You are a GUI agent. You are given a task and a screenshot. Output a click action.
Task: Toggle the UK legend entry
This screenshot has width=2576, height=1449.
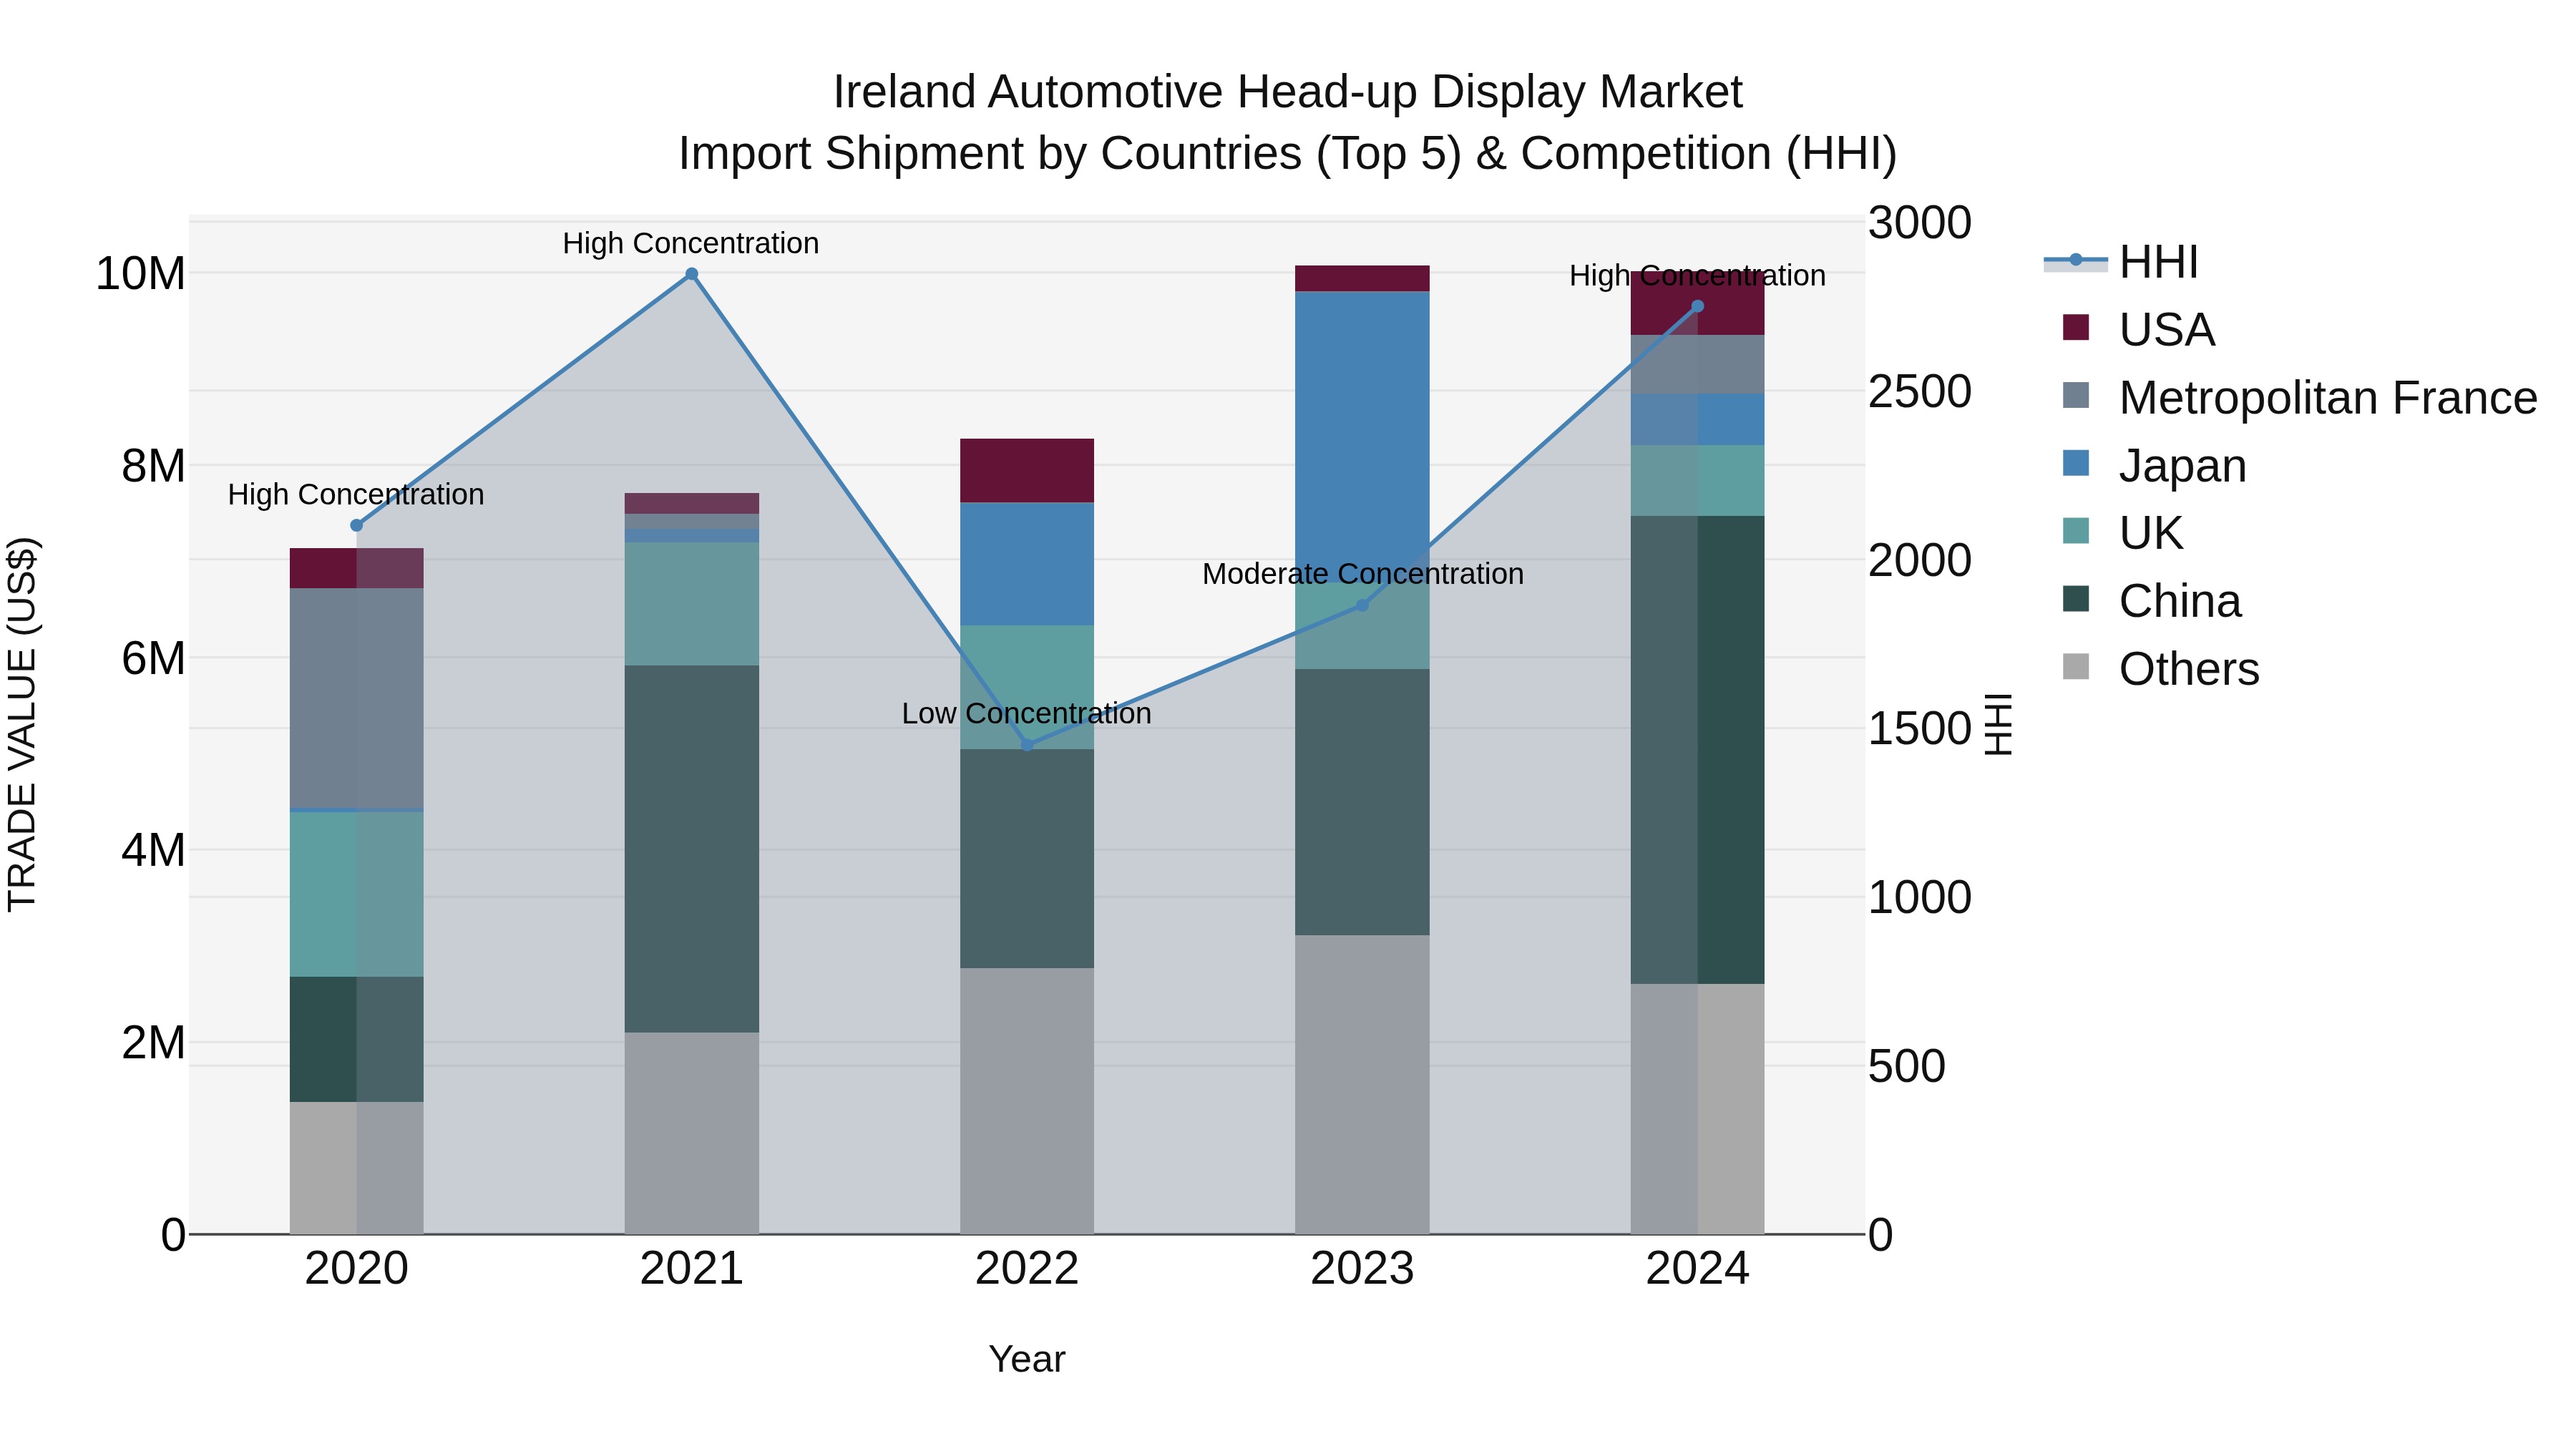pyautogui.click(x=2122, y=533)
